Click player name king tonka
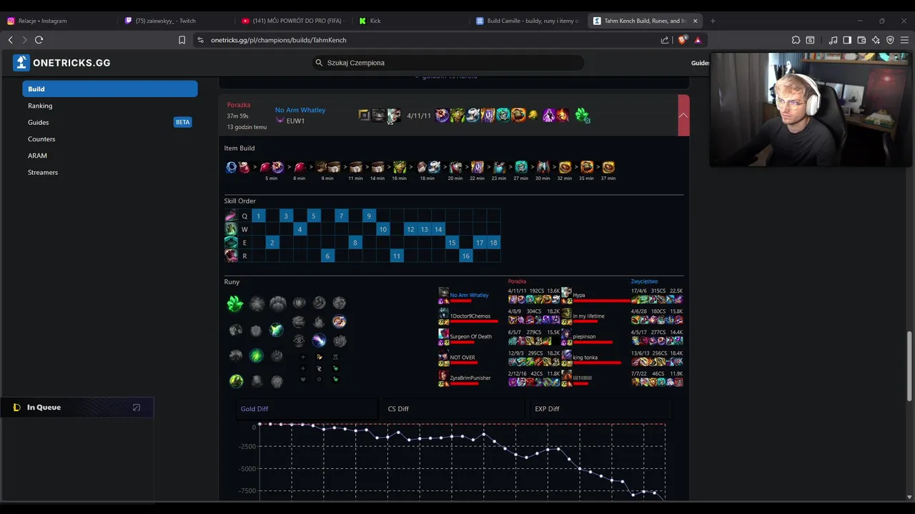Screen dimensions: 915x514 [x=585, y=357]
